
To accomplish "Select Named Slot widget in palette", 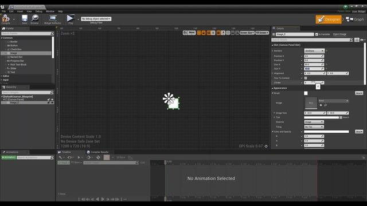I will click(x=16, y=57).
